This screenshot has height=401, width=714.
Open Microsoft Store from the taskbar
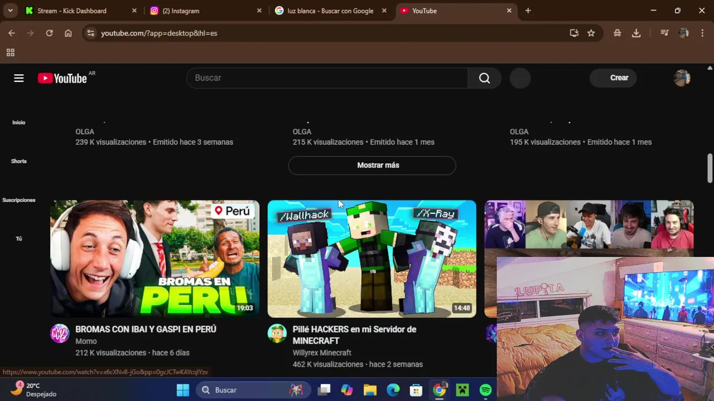pos(416,390)
